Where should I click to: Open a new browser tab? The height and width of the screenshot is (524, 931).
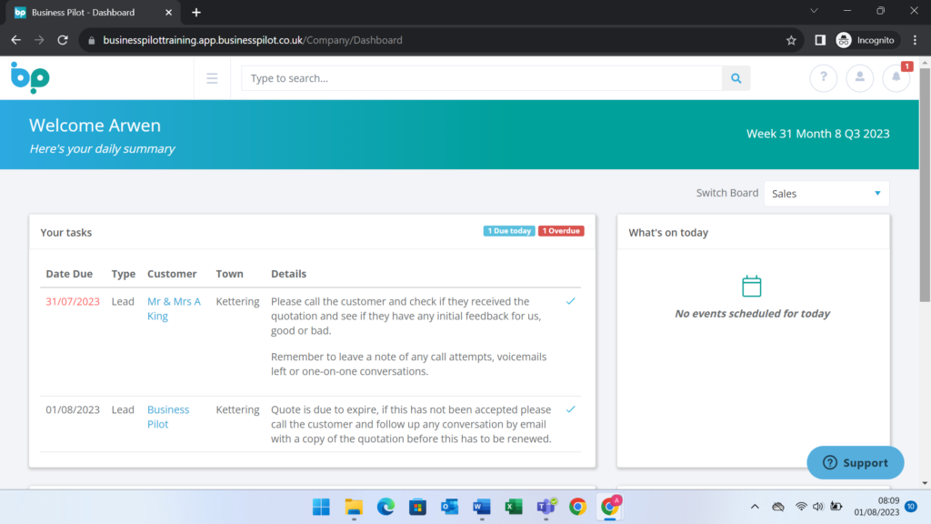click(196, 13)
